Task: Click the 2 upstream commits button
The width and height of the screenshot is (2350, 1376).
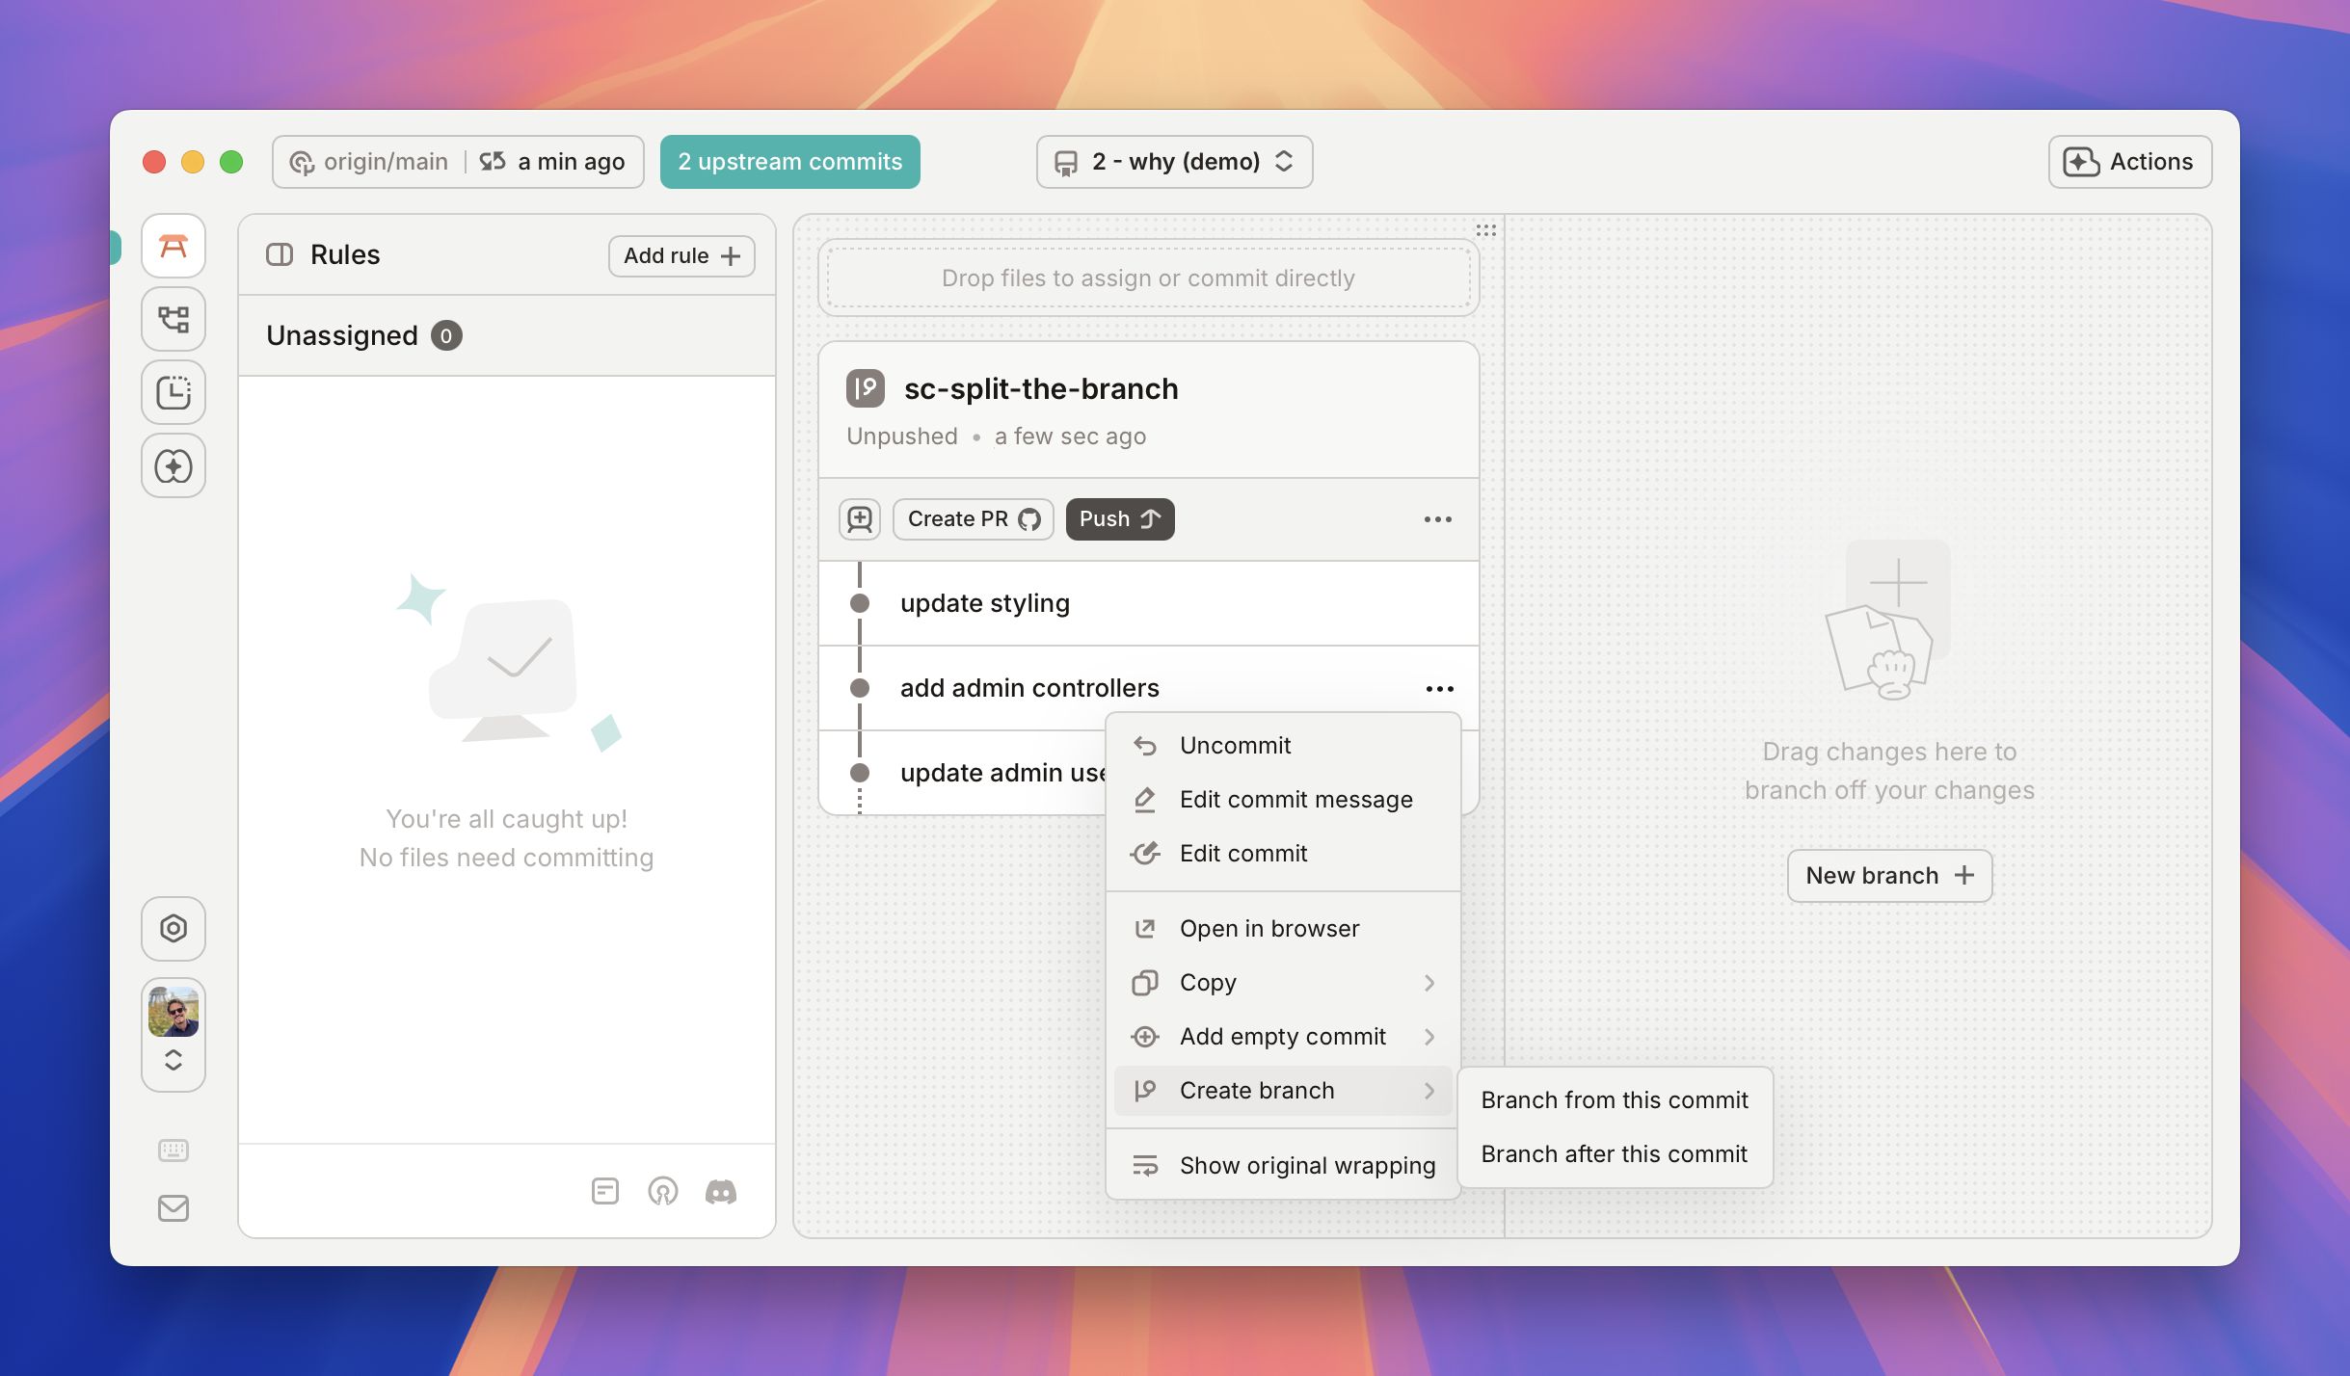Action: [x=790, y=162]
